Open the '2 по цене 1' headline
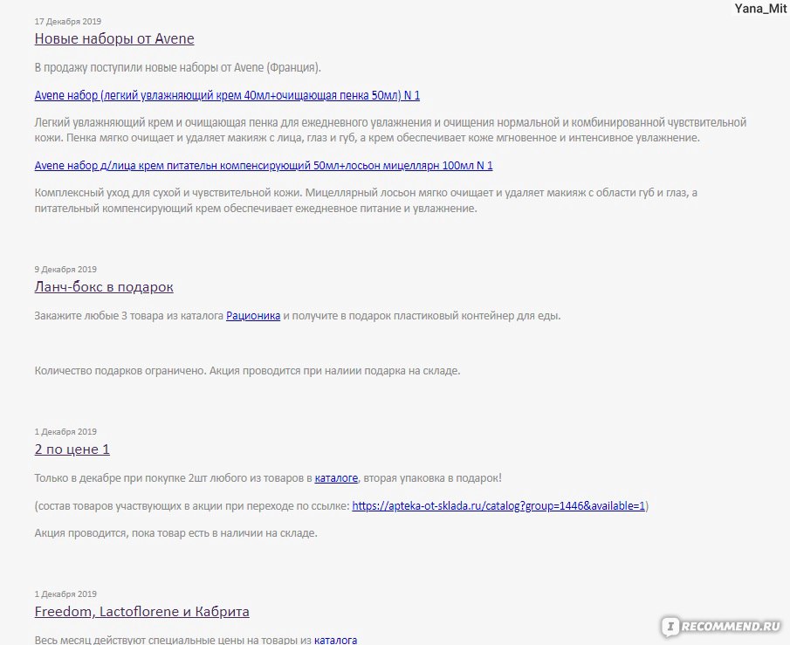790x645 pixels. click(x=72, y=449)
